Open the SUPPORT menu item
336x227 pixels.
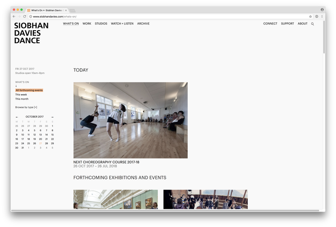(287, 24)
